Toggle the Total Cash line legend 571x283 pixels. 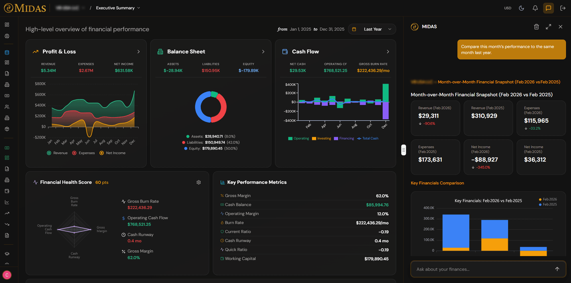click(368, 138)
